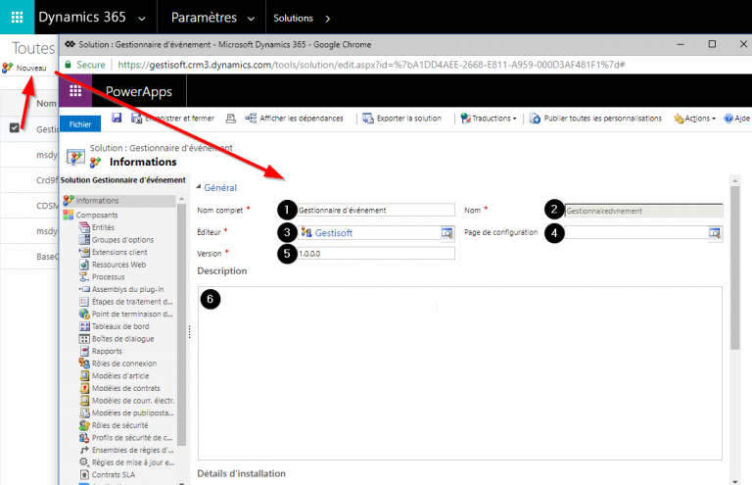752x485 pixels.
Task: Click the Version input field
Action: pyautogui.click(x=376, y=254)
